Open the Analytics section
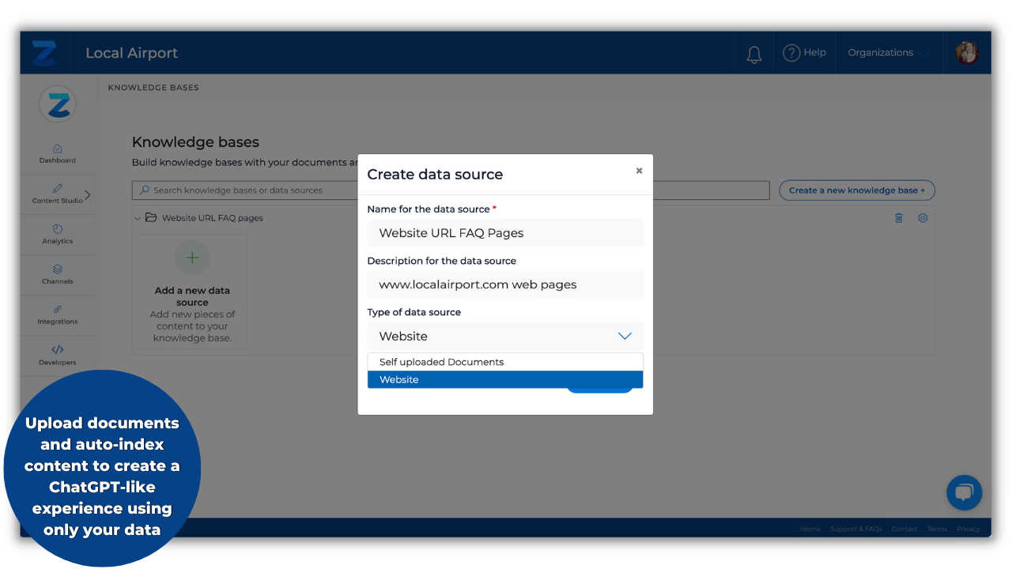Screen dimensions: 1012x569 (x=57, y=235)
